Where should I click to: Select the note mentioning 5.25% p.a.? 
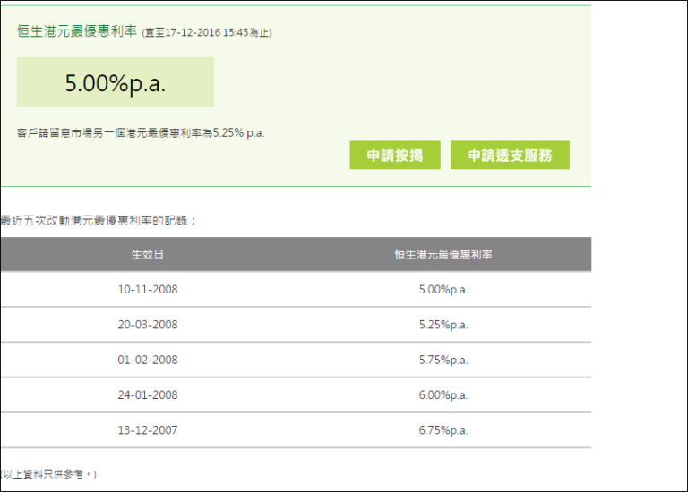click(141, 132)
